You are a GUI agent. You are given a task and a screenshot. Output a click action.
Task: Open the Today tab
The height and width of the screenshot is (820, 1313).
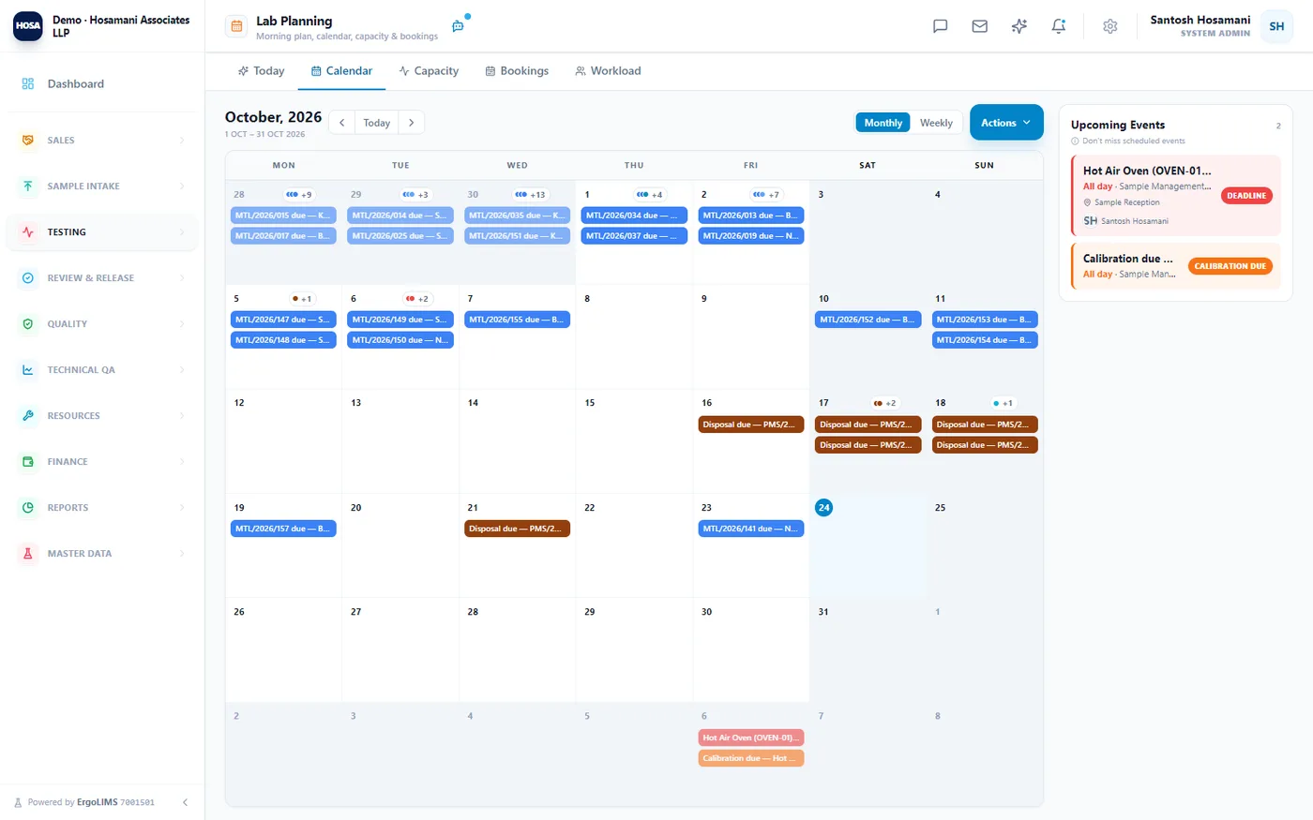click(x=261, y=70)
